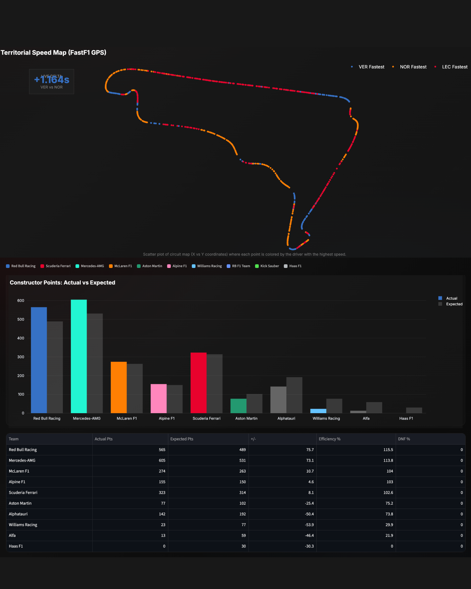Image resolution: width=471 pixels, height=589 pixels.
Task: Sort table by Expected Pts column header
Action: [208, 439]
